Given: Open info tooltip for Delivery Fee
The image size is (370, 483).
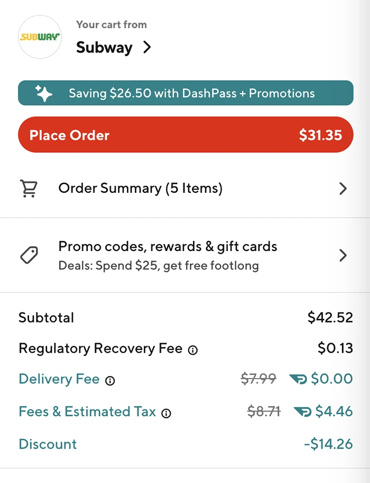Looking at the screenshot, I should (x=110, y=380).
